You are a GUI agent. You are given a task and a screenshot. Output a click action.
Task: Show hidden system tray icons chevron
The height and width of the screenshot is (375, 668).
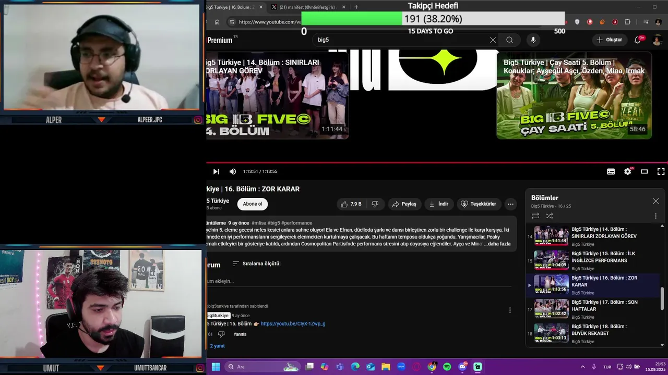click(582, 367)
